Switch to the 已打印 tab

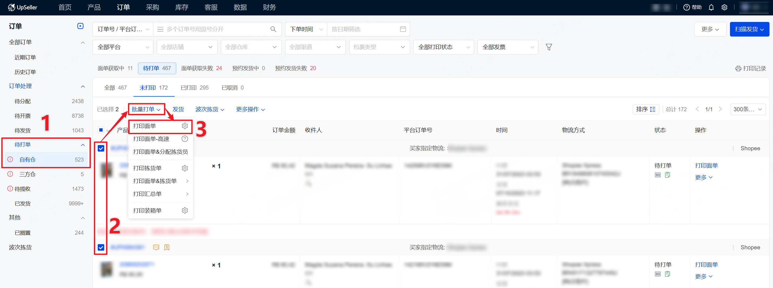pyautogui.click(x=194, y=88)
